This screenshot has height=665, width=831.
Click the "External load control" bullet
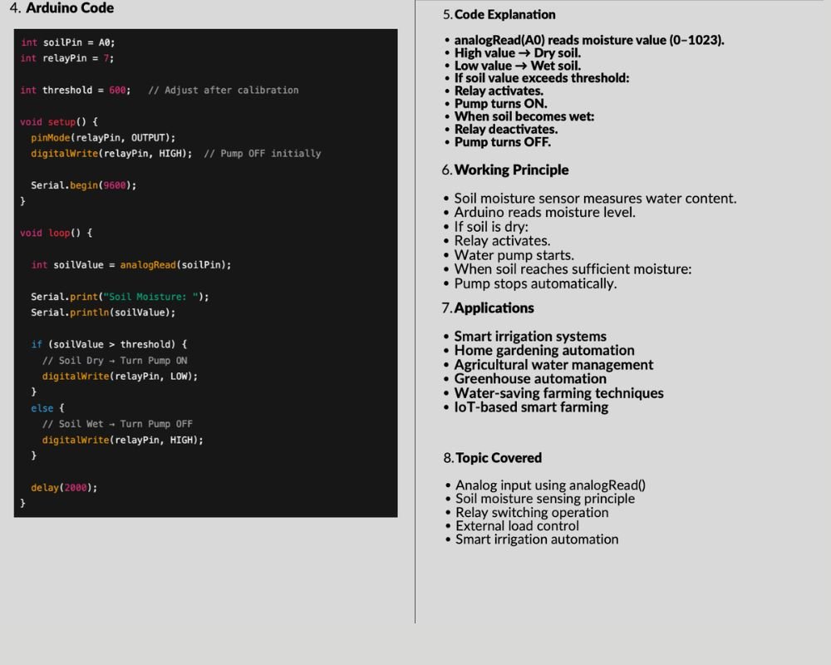coord(517,525)
